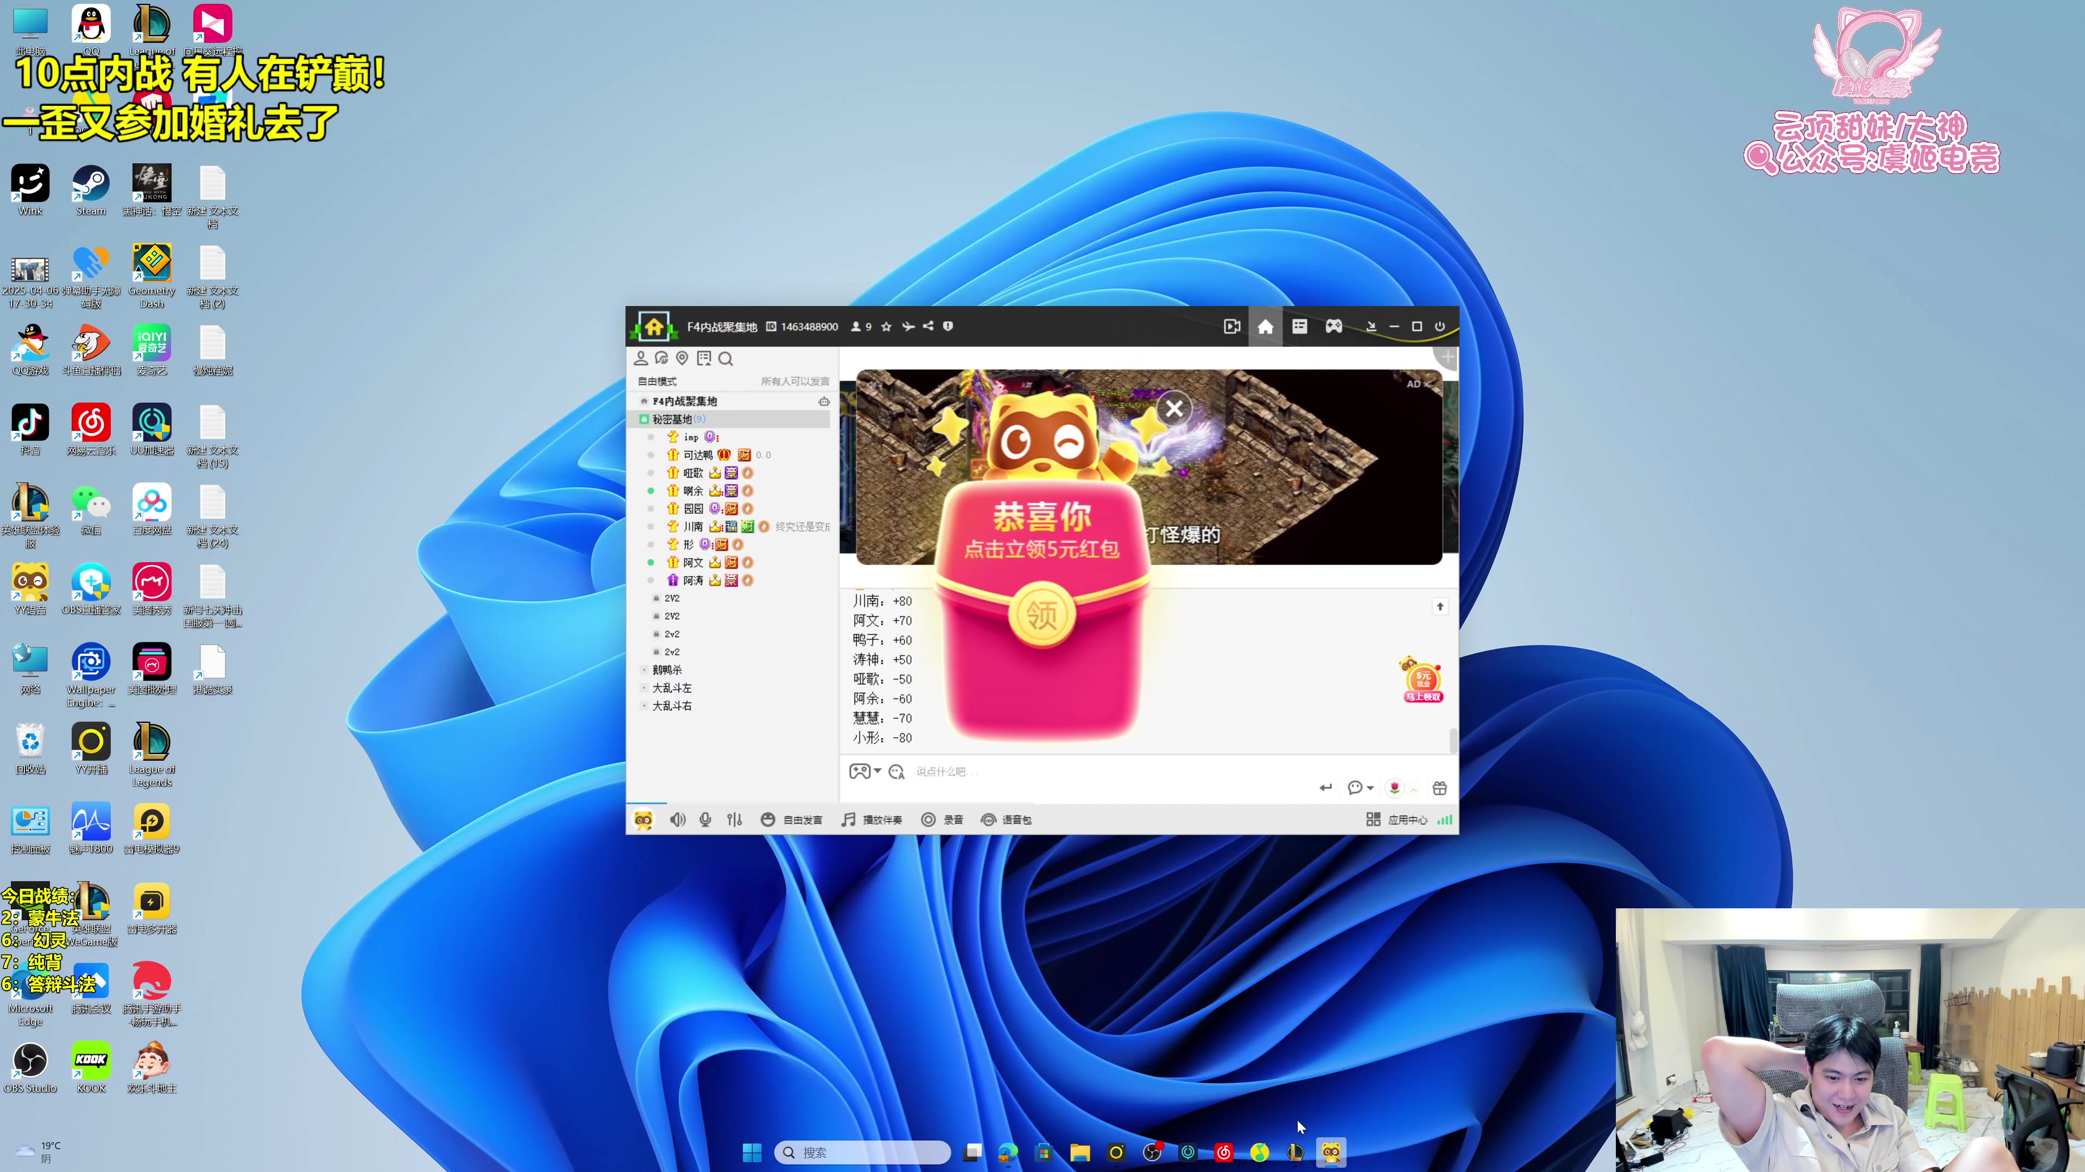
Task: Open audio mixer settings icon
Action: [734, 819]
